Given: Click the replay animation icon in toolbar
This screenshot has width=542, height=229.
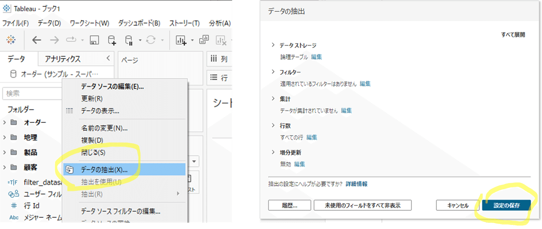Looking at the screenshot, I should [x=72, y=40].
